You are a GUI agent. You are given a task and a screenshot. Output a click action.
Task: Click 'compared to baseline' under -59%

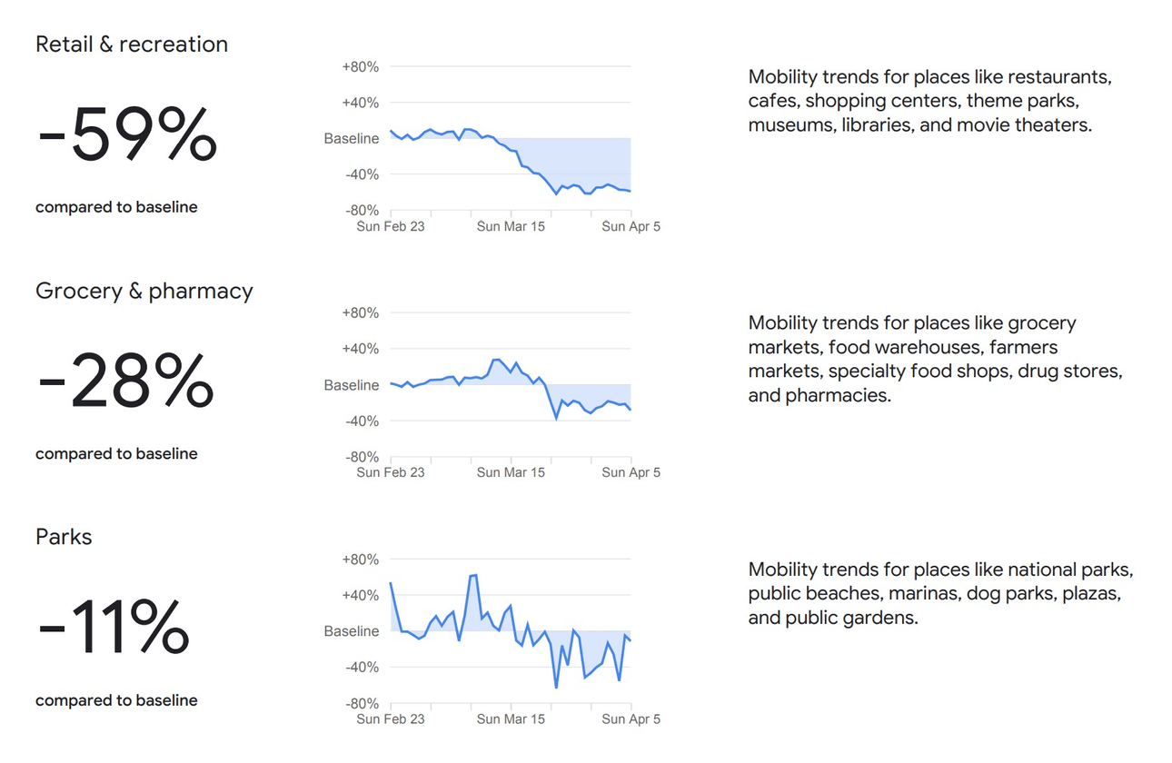pos(116,207)
